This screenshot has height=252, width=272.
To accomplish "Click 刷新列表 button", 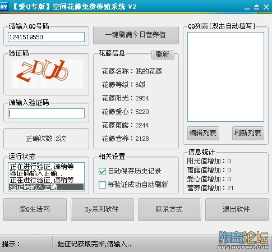I will [x=248, y=133].
